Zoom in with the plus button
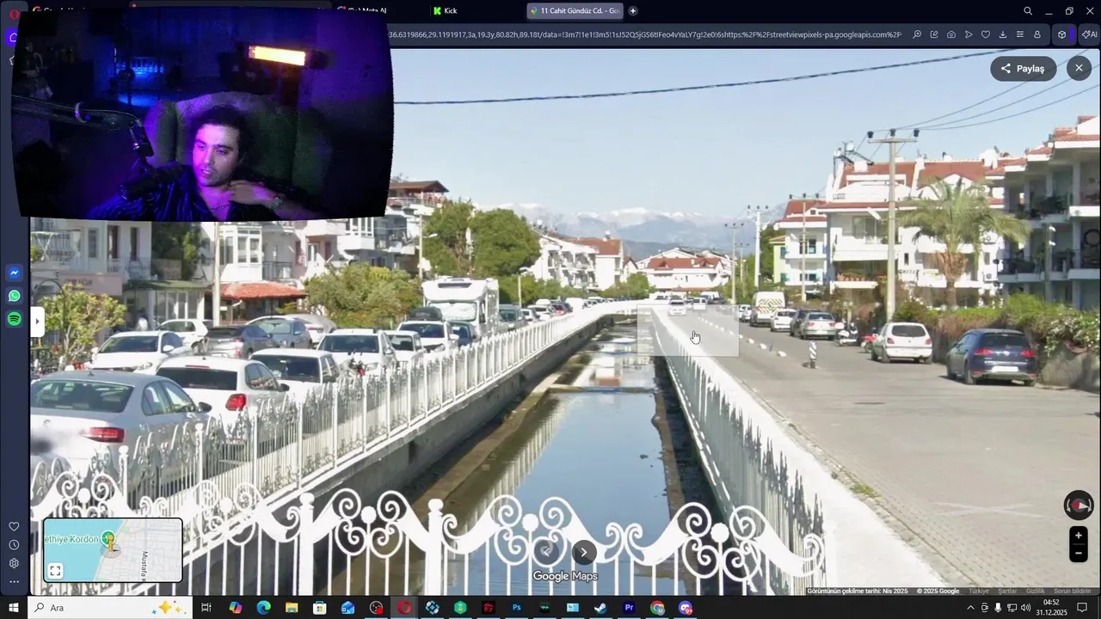This screenshot has width=1101, height=619. [x=1079, y=536]
